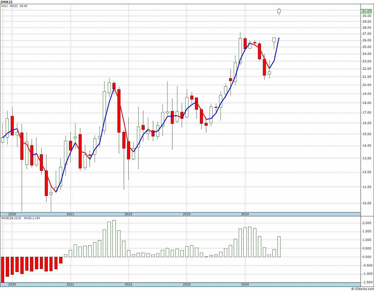
Task: Select the 26.43 moving average value
Action: pyautogui.click(x=23, y=6)
